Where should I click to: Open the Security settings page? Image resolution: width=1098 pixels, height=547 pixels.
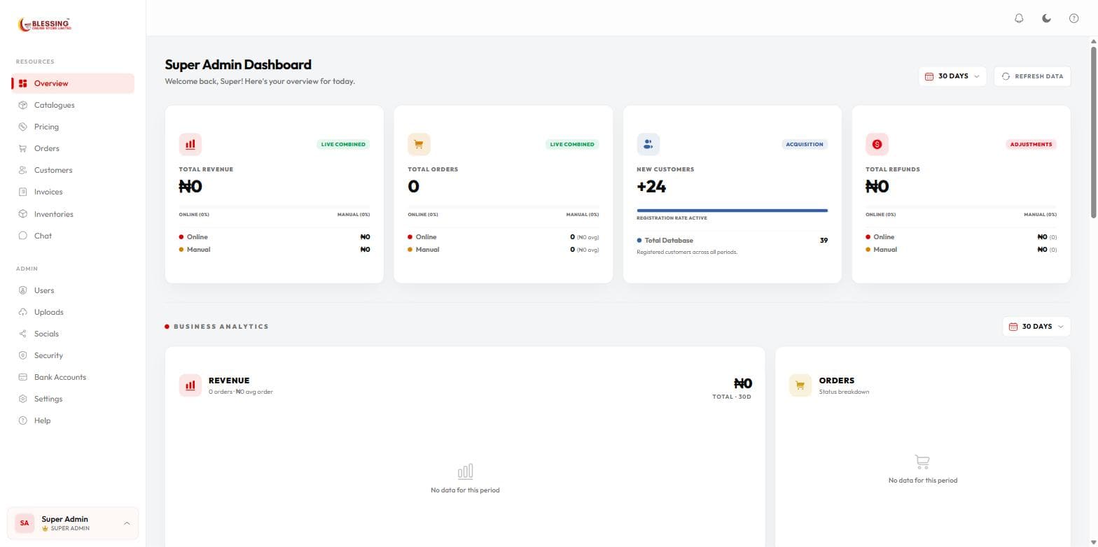tap(73, 355)
